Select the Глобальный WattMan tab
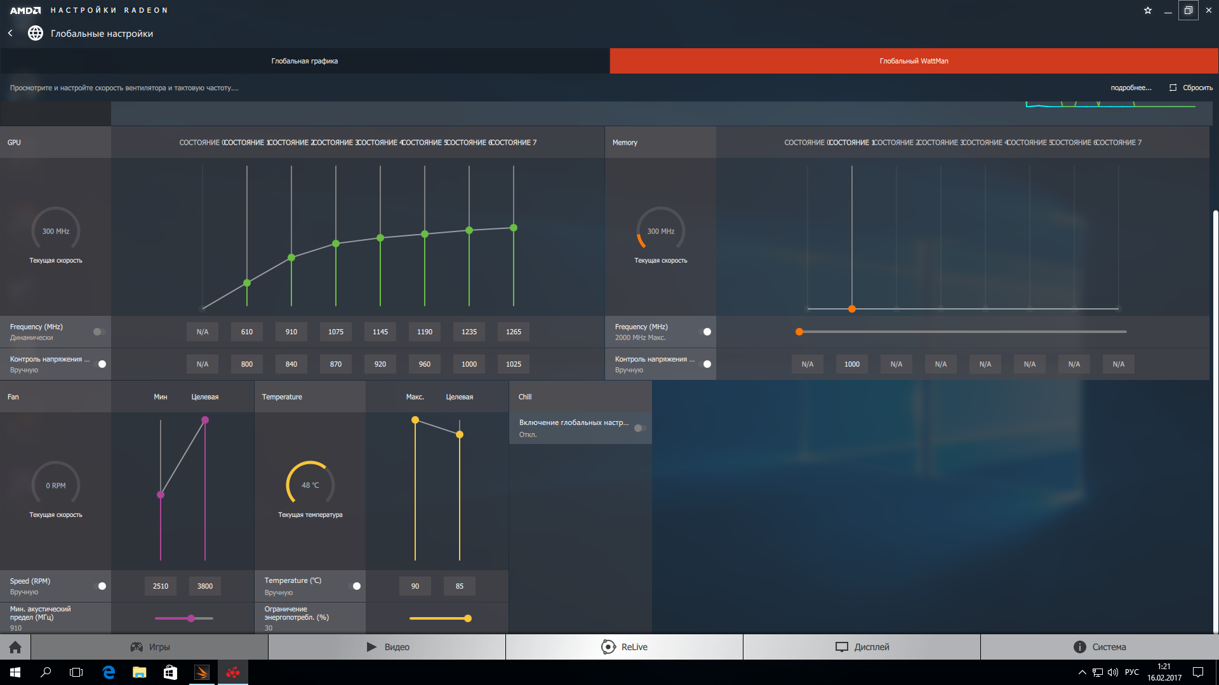Screen dimensions: 1219x685 [914, 61]
